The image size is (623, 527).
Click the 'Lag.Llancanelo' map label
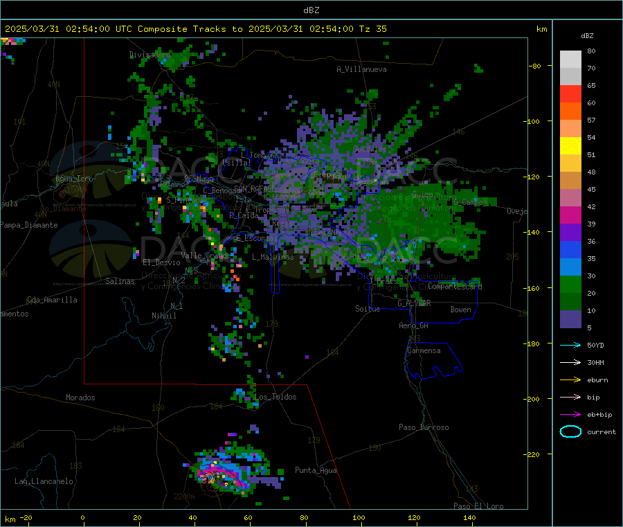pyautogui.click(x=44, y=481)
